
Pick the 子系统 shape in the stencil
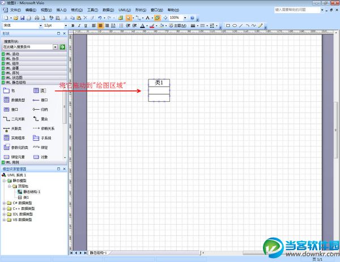click(42, 138)
